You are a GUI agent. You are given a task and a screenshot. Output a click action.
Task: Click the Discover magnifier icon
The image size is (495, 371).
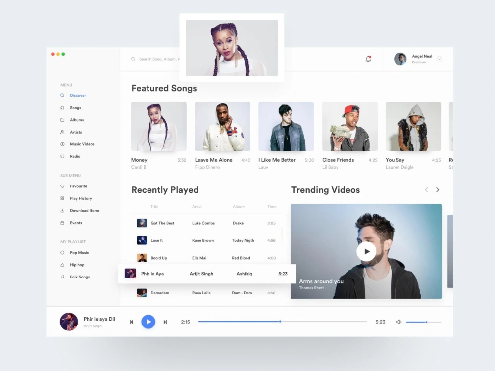point(62,95)
